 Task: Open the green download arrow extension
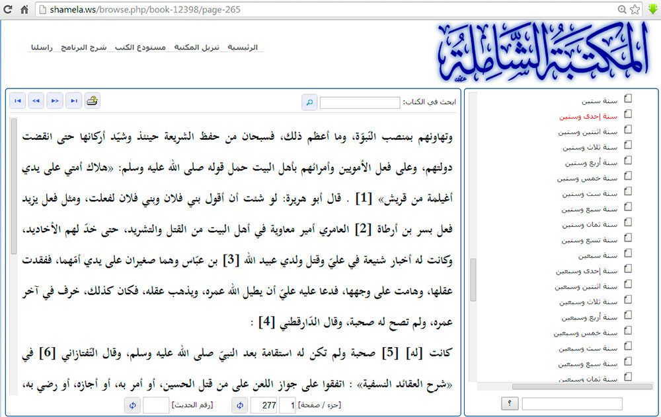[x=652, y=9]
